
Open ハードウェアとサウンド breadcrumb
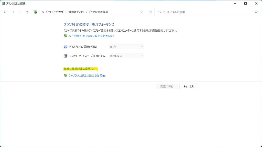(x=53, y=12)
